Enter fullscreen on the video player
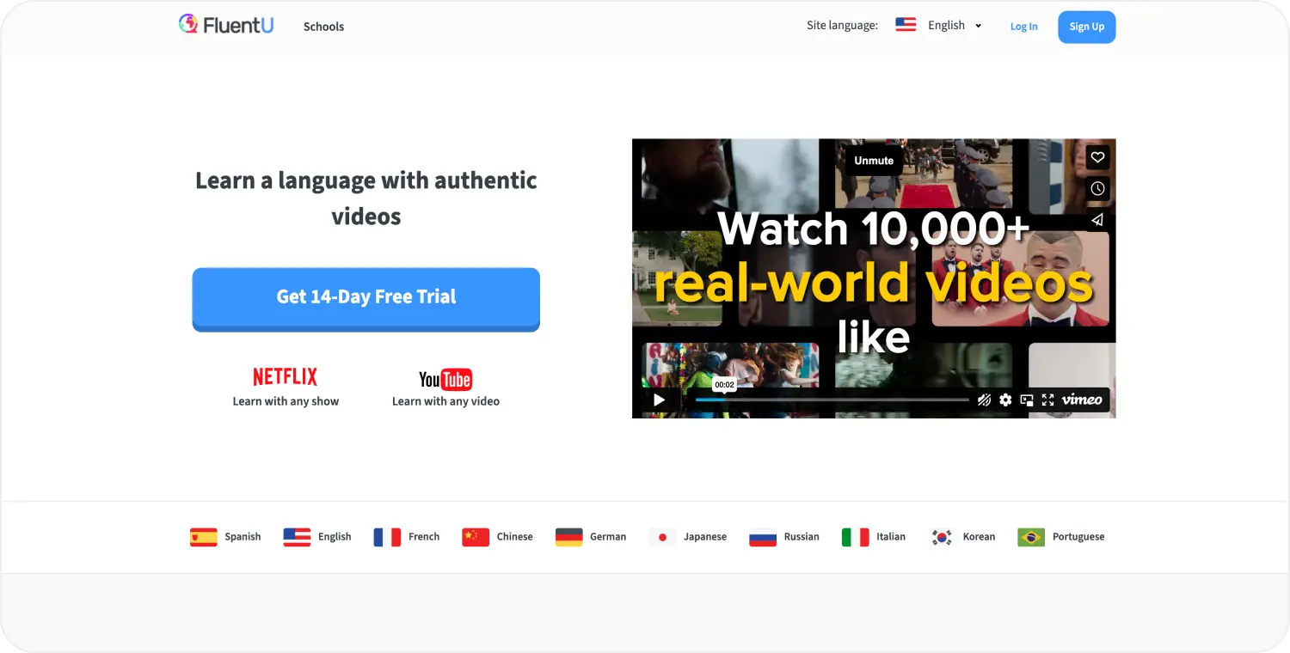1290x653 pixels. (x=1047, y=400)
